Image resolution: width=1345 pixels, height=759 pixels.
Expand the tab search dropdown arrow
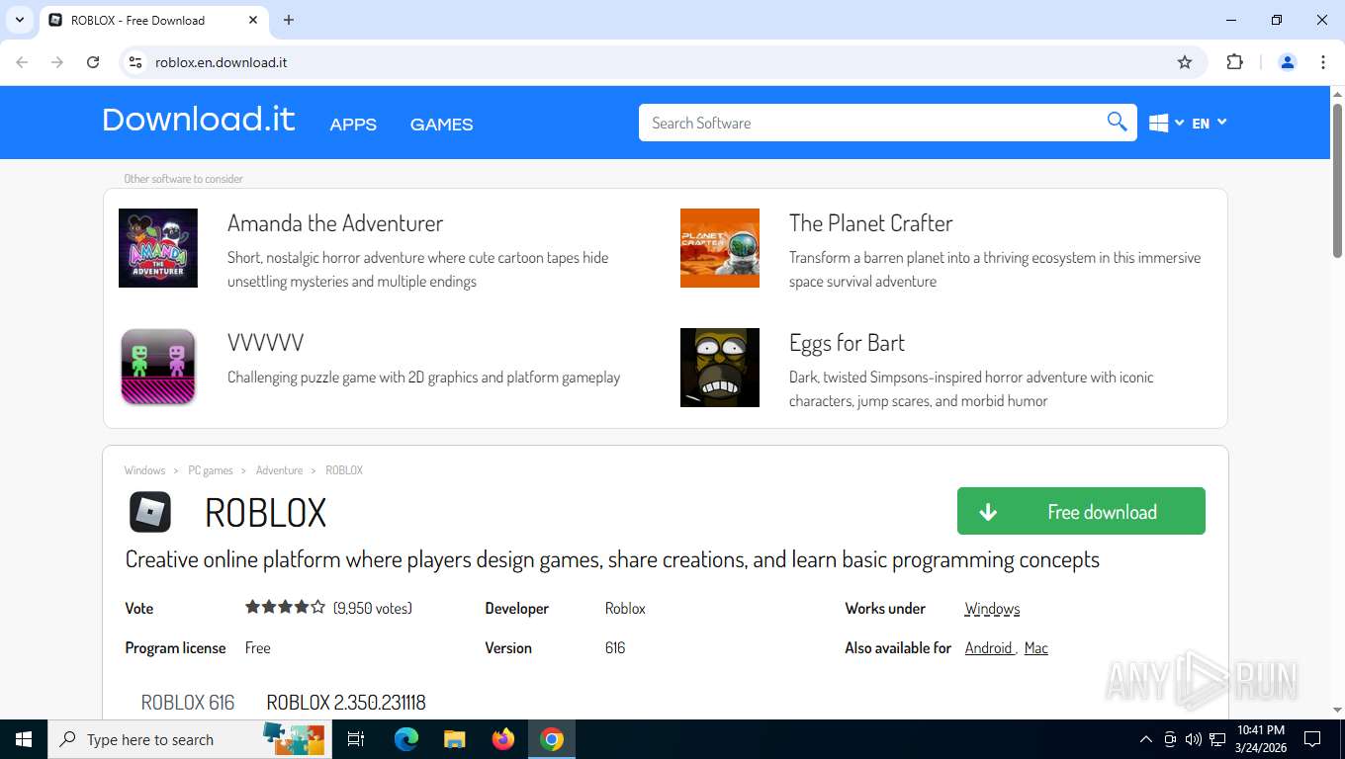pyautogui.click(x=19, y=20)
